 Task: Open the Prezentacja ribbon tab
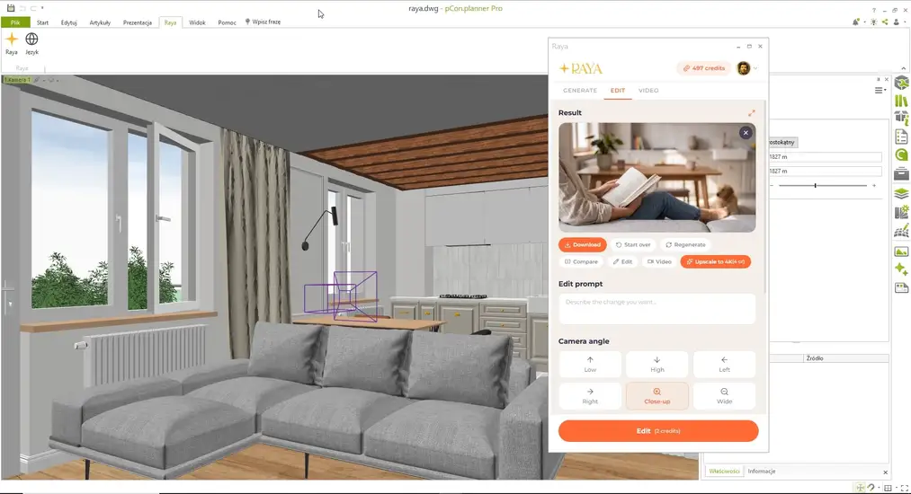(x=137, y=22)
